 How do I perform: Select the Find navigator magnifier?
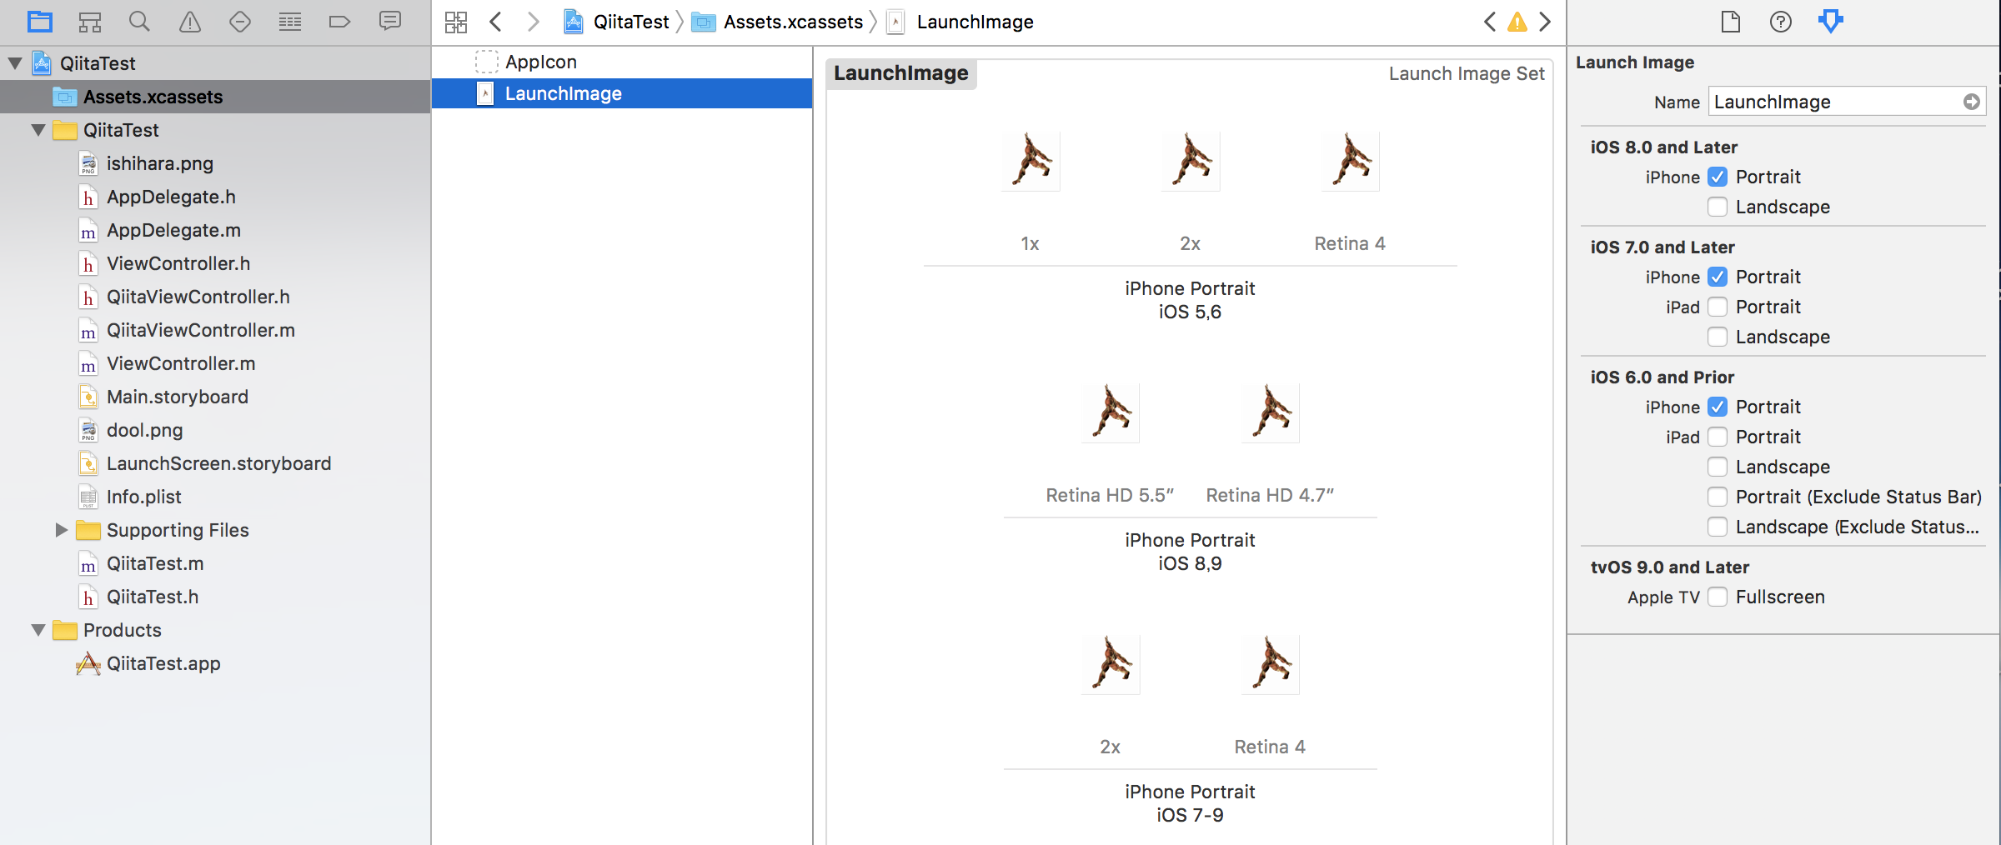coord(140,22)
